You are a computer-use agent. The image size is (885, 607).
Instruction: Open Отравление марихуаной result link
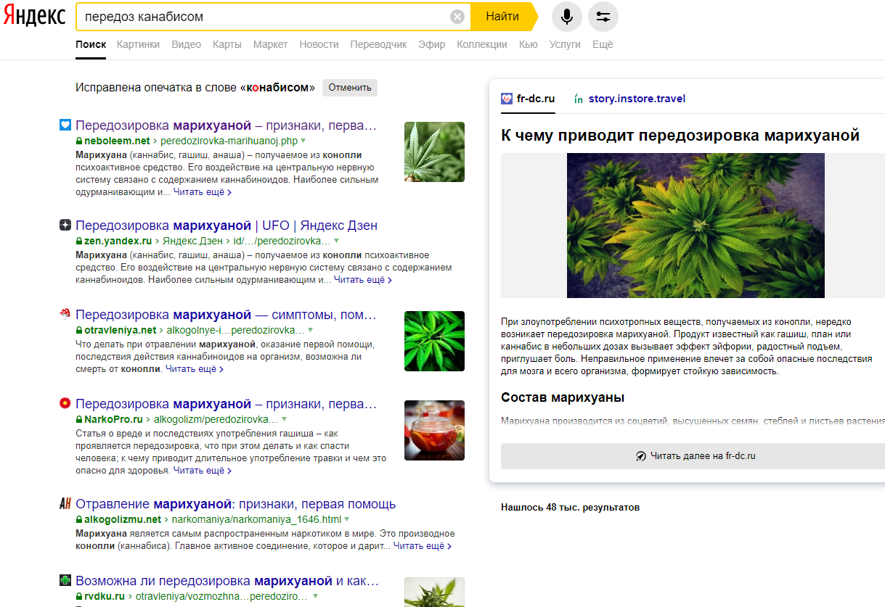[236, 503]
